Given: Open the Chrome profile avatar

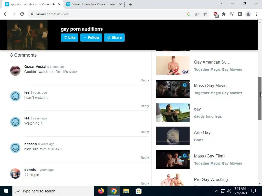Looking at the screenshot, I should pyautogui.click(x=248, y=14).
